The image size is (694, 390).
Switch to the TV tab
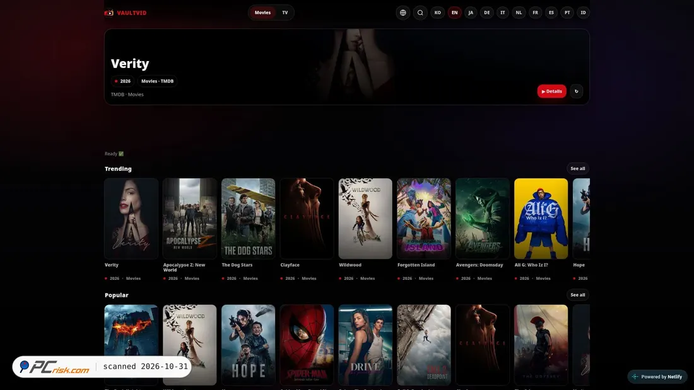point(285,13)
